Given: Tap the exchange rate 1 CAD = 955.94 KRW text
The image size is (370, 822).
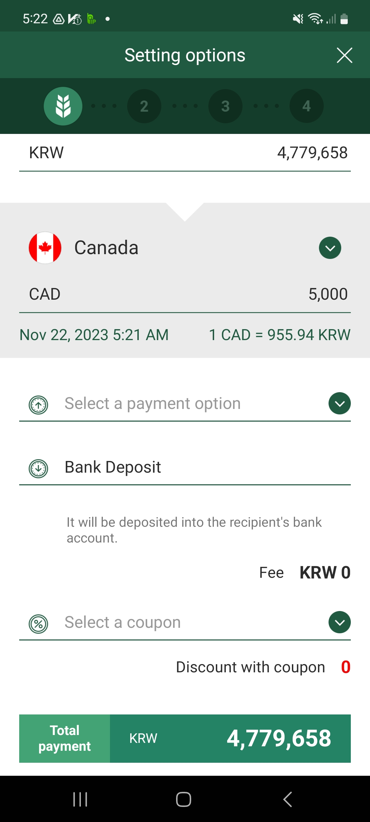Looking at the screenshot, I should click(280, 335).
